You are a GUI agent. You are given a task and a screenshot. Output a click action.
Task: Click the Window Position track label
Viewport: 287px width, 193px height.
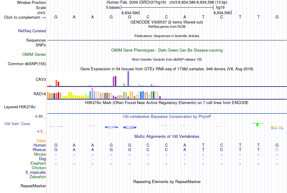(31, 2)
